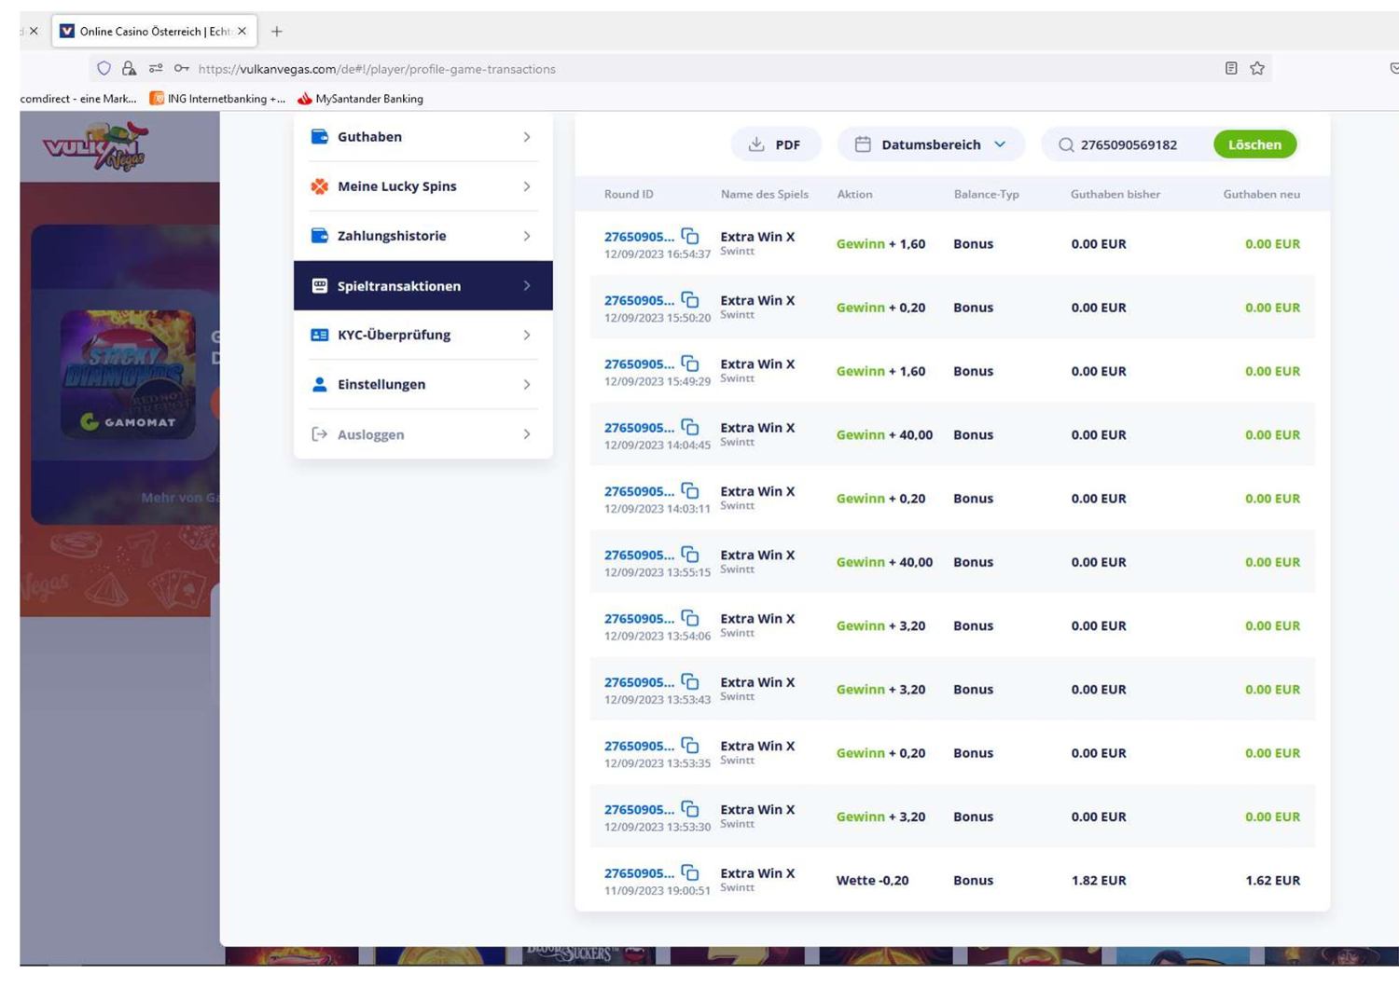Open the ING Internetbanking bookmark

tap(217, 99)
